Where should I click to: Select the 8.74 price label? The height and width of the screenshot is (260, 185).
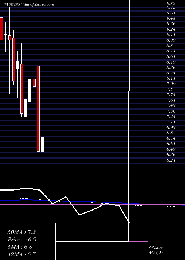171,51
